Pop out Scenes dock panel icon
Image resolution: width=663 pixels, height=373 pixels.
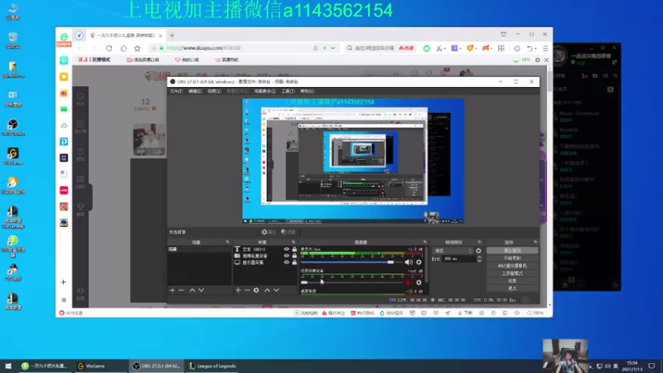pyautogui.click(x=227, y=242)
